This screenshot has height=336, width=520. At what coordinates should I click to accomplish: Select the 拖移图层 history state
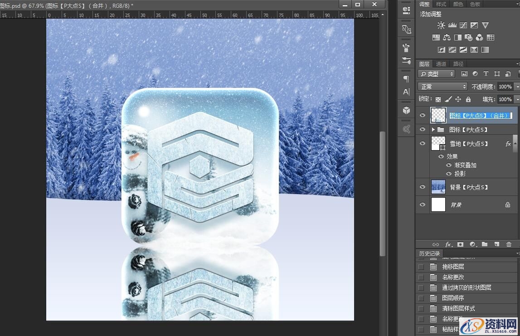coord(453,267)
